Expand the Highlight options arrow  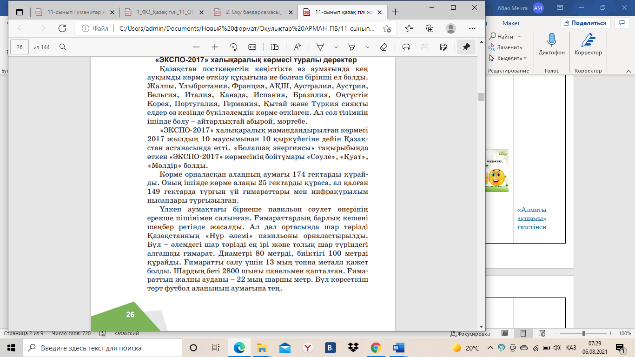pyautogui.click(x=368, y=47)
